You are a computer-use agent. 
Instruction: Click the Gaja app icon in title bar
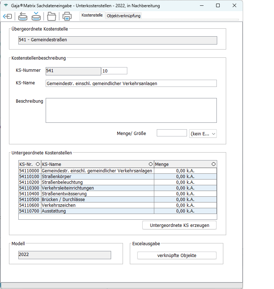(6, 6)
